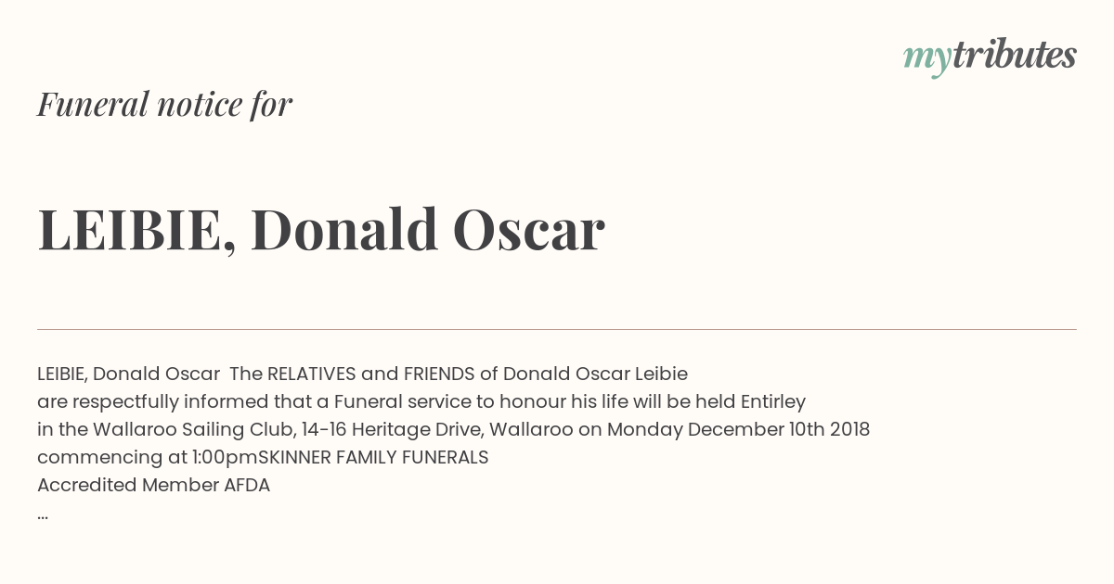The height and width of the screenshot is (584, 1114).
Task: Click "LEIBIE, Donald Oscar" at the body text start
Action: point(128,374)
